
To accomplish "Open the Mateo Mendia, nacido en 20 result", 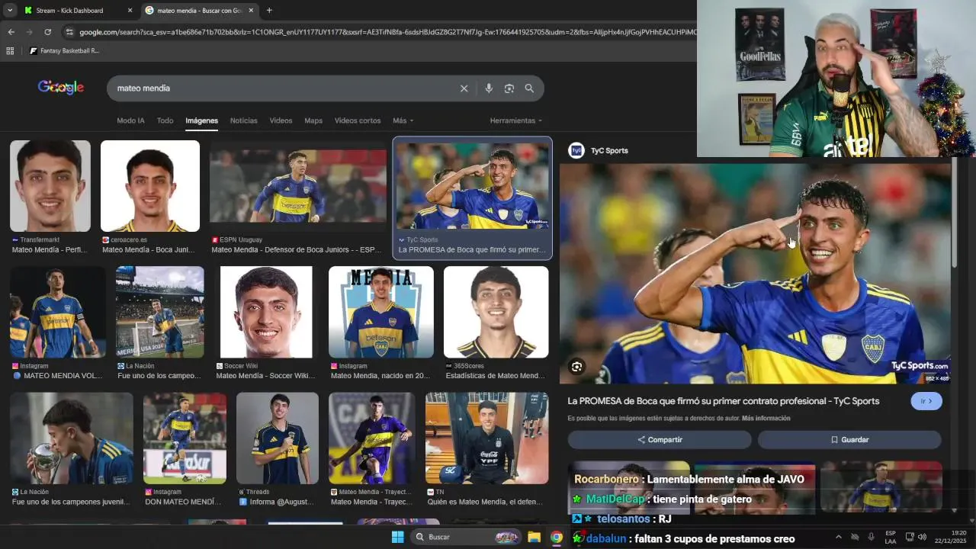I will pos(381,312).
